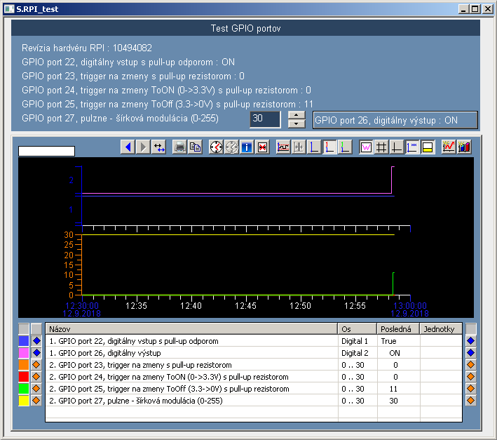Viewport: 497px width, 440px height.
Task: Click the PWM value input field
Action: click(x=265, y=120)
